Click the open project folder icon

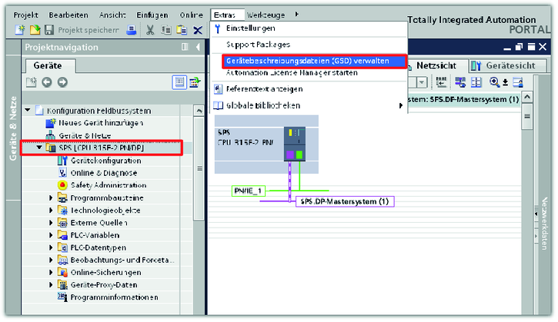coord(34,30)
